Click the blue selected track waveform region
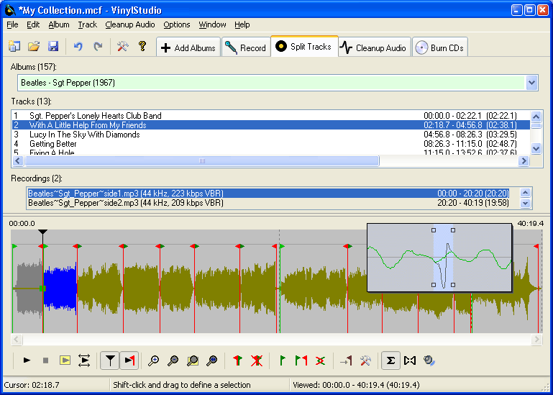Screen dimensions: 553x395 pyautogui.click(x=60, y=289)
